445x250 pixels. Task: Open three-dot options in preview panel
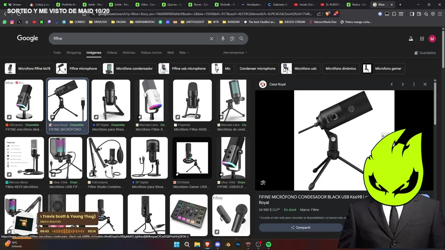[414, 84]
